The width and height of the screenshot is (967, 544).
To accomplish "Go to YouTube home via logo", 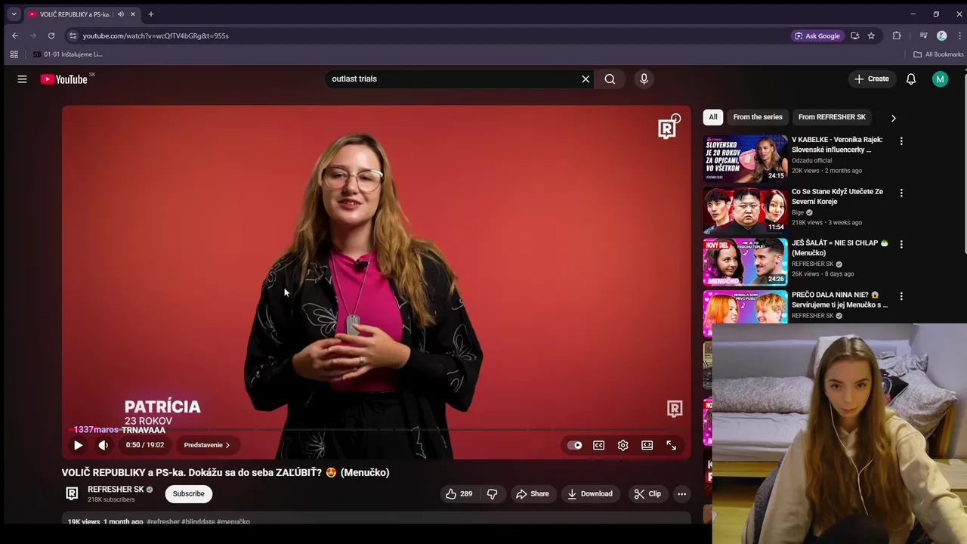I will click(64, 79).
